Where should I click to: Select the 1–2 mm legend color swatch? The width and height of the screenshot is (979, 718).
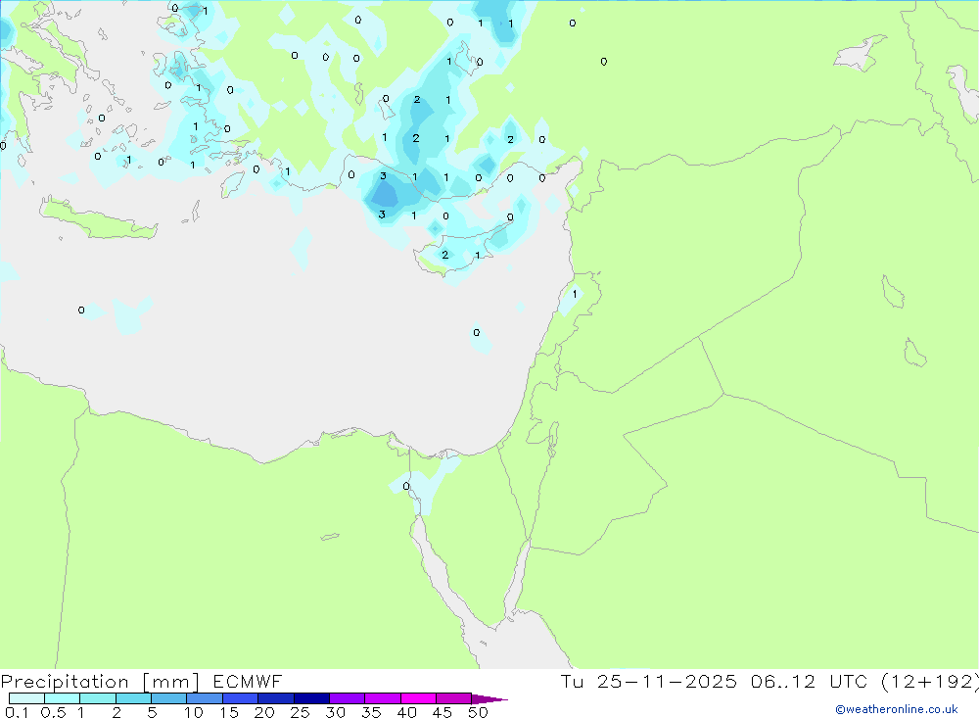coord(97,698)
